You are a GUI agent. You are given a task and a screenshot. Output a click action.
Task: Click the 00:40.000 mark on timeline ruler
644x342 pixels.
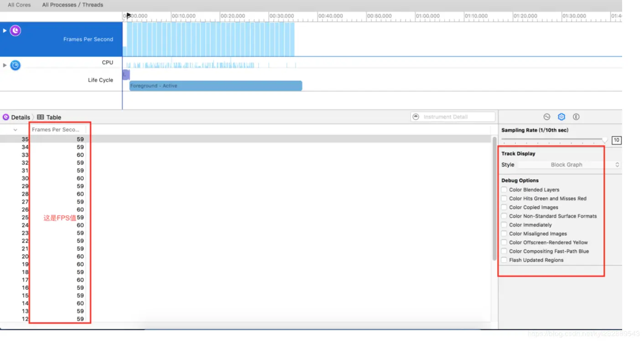pyautogui.click(x=331, y=16)
